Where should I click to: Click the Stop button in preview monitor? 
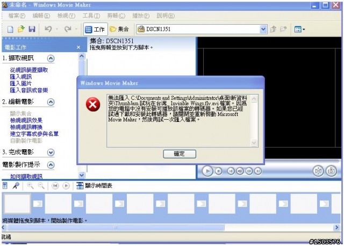coord(219,171)
